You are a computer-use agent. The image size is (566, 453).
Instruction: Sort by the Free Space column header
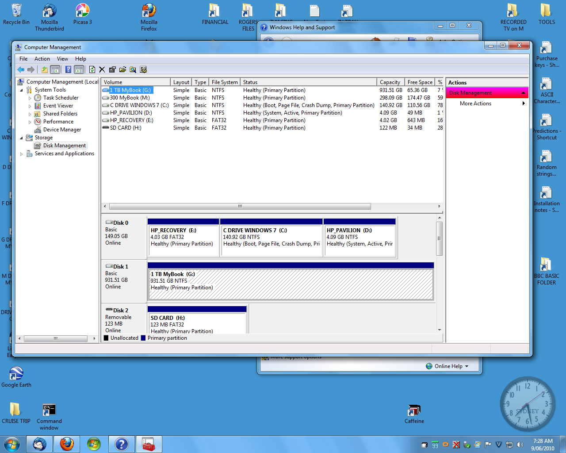420,82
